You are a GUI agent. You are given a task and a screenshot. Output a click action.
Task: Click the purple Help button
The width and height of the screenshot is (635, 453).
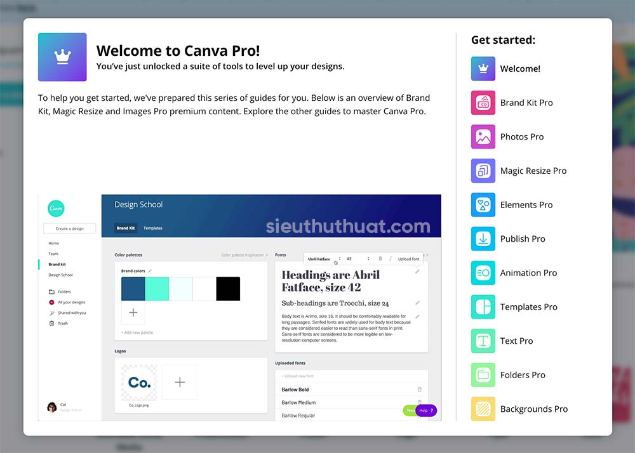pyautogui.click(x=427, y=410)
